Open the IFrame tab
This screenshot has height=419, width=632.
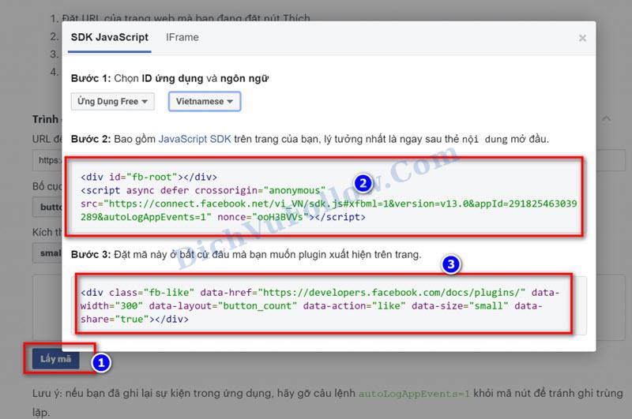[182, 37]
